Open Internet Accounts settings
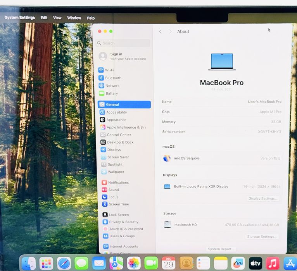 (x=121, y=246)
